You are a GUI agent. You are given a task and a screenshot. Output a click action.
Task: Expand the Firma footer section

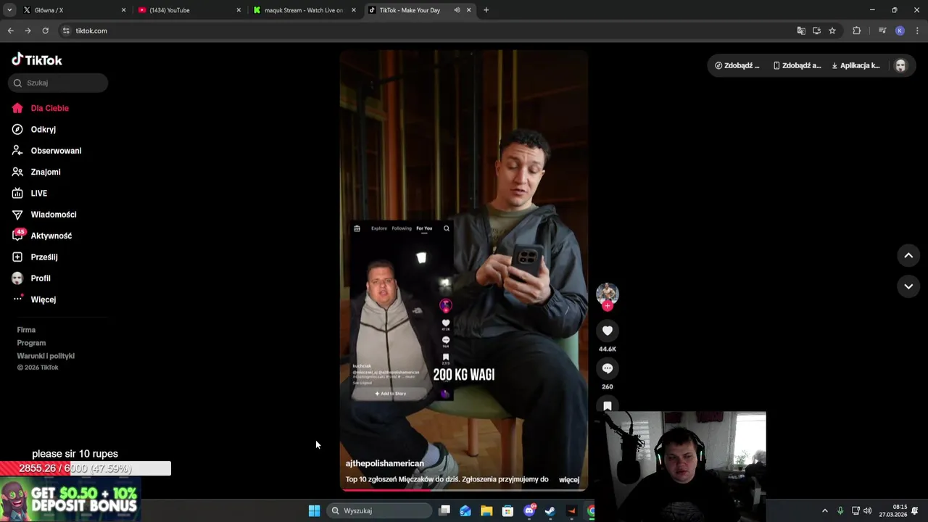[x=26, y=330]
